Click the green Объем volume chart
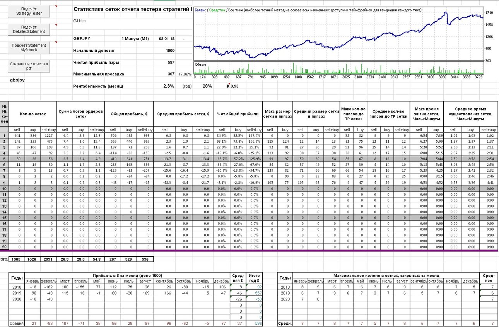This screenshot has width=499, height=327. tap(339, 68)
